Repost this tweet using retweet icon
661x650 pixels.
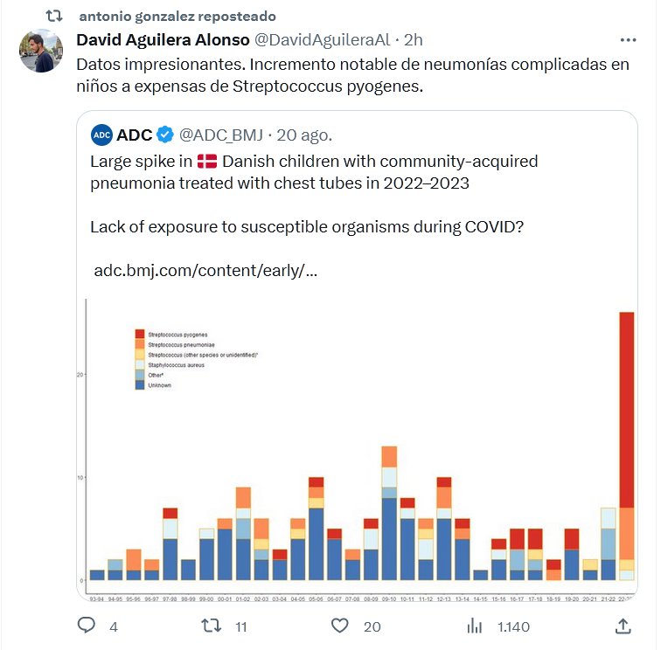pos(212,626)
